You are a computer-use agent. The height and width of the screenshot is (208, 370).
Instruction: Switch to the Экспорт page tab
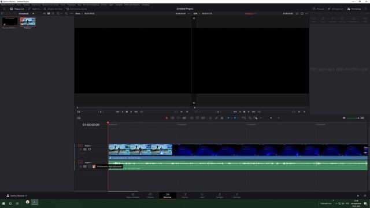236,195
